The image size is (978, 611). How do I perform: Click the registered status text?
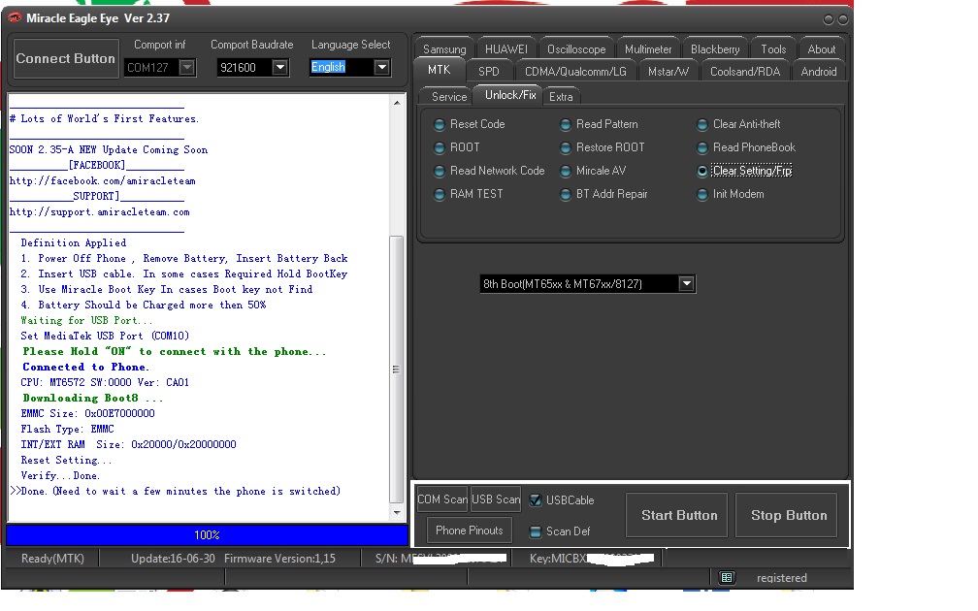click(x=782, y=578)
